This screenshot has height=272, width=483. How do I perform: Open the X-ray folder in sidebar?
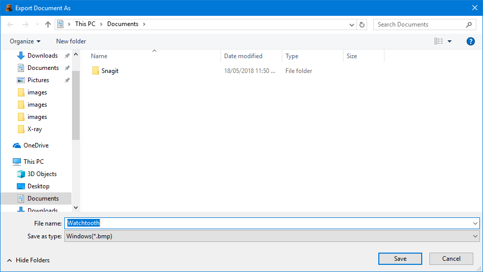point(35,129)
